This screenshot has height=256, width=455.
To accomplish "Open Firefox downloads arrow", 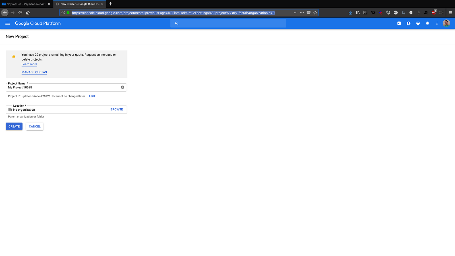I will pyautogui.click(x=350, y=13).
